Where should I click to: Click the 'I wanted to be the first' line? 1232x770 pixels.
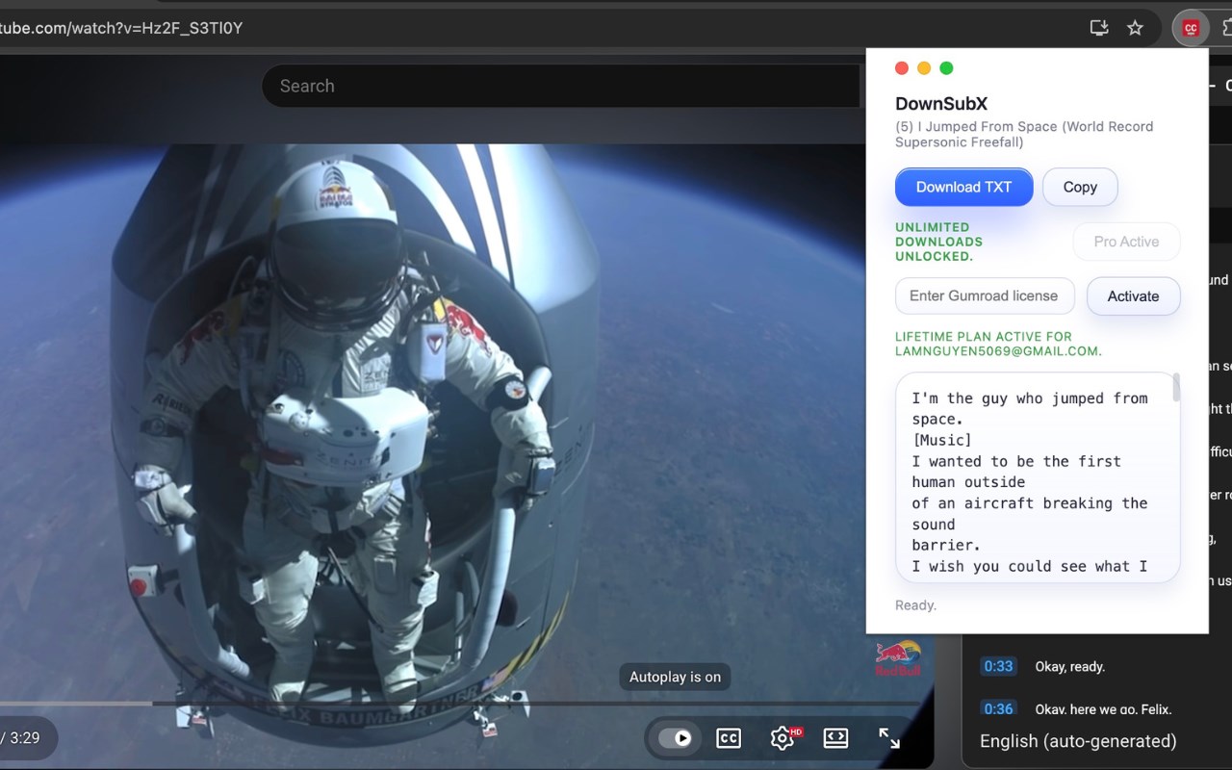pyautogui.click(x=1016, y=461)
